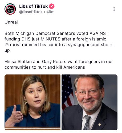Click the 49m post timestamp

(50, 12)
